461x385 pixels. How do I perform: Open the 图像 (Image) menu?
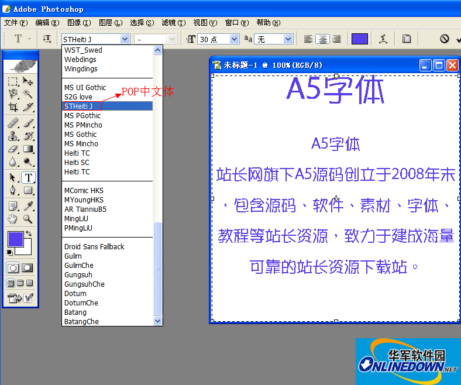[x=79, y=23]
